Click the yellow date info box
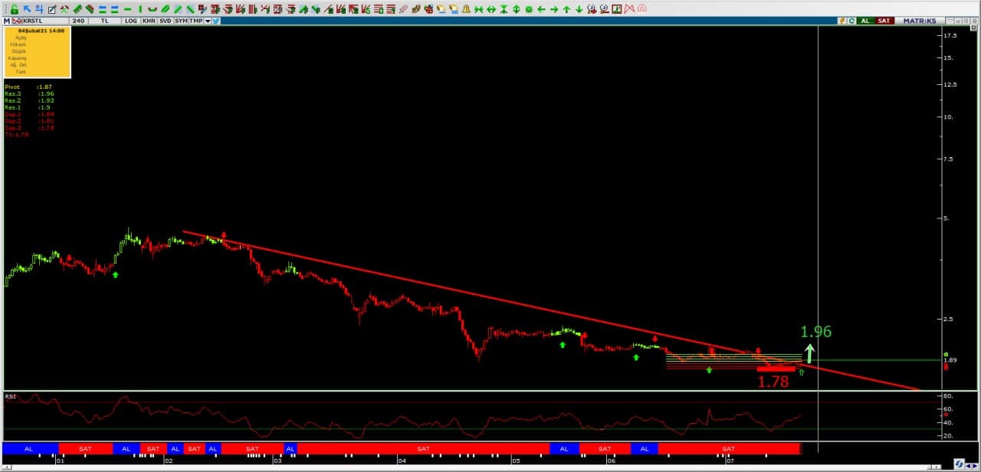 click(38, 52)
